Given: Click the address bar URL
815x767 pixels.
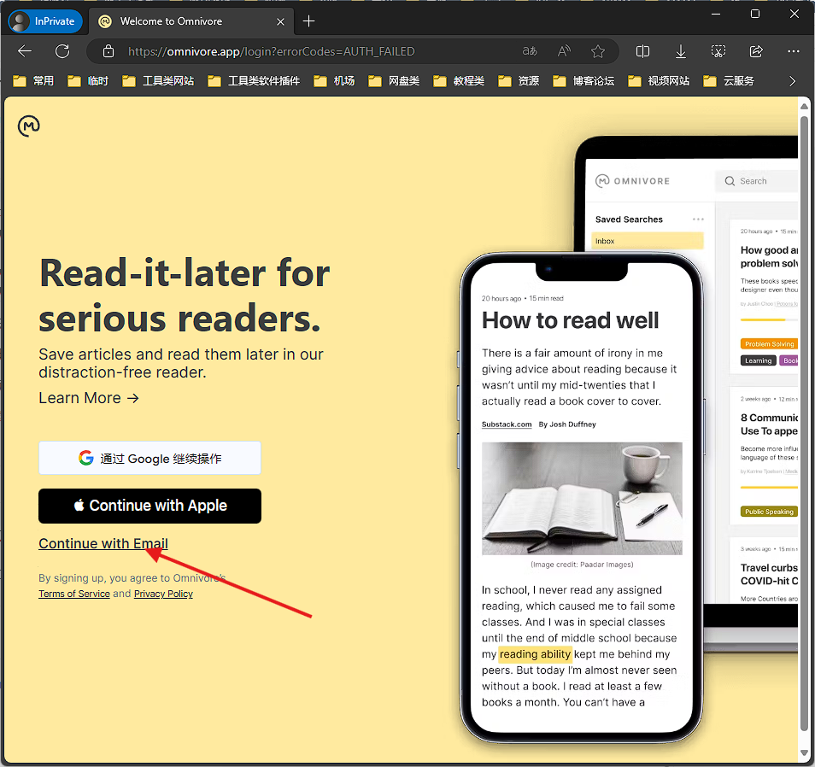Looking at the screenshot, I should tap(272, 51).
